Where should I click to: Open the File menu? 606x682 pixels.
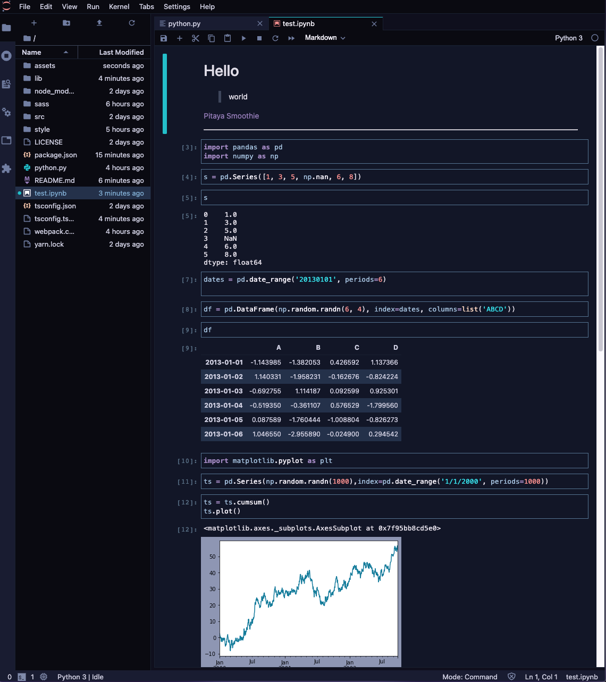coord(25,6)
